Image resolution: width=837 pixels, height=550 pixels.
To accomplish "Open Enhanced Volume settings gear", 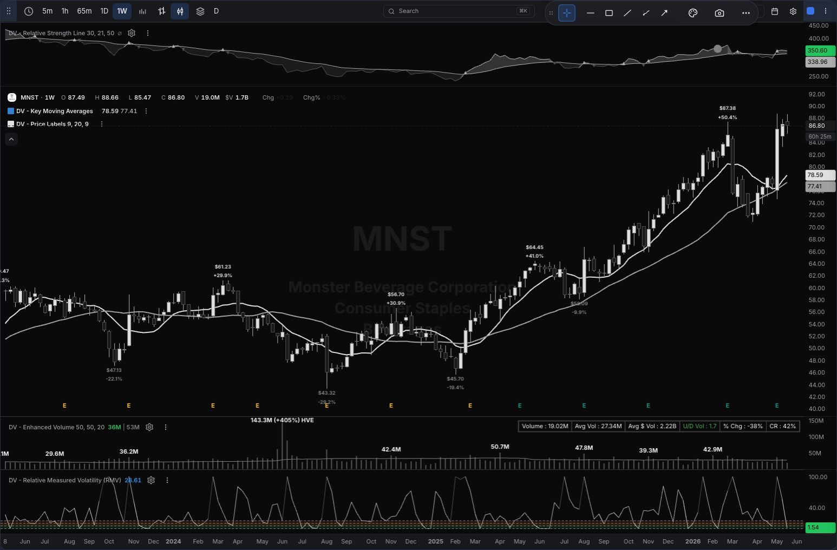I will click(150, 427).
